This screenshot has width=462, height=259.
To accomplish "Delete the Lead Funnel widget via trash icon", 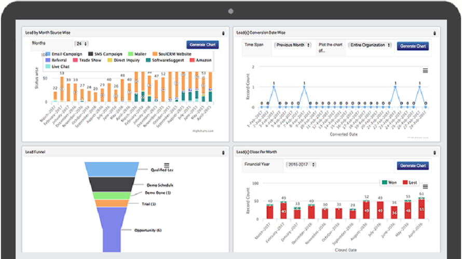I will [x=223, y=152].
